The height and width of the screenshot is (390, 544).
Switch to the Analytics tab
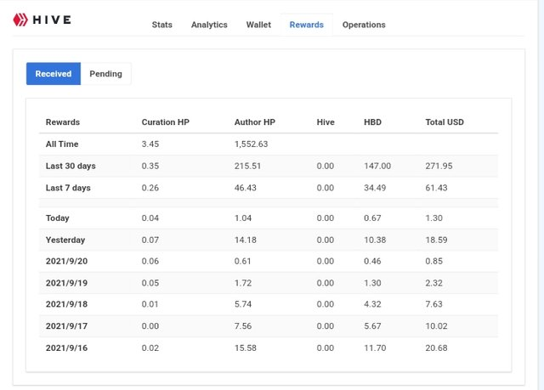(x=209, y=25)
